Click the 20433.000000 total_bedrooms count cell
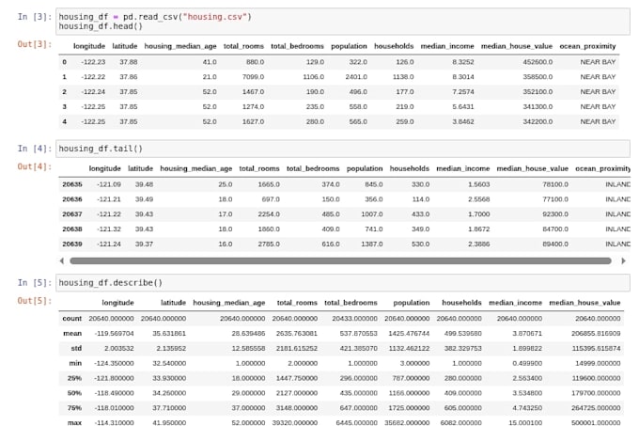Viewport: 639px width, 426px height. [x=354, y=319]
